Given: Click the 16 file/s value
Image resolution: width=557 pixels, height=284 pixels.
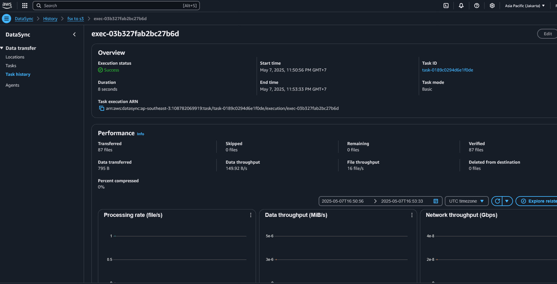Looking at the screenshot, I should click(x=355, y=168).
